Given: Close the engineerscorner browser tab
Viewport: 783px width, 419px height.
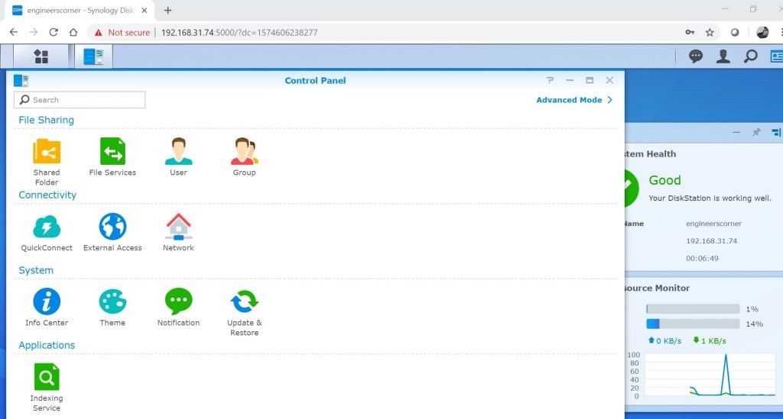Looking at the screenshot, I should click(144, 11).
